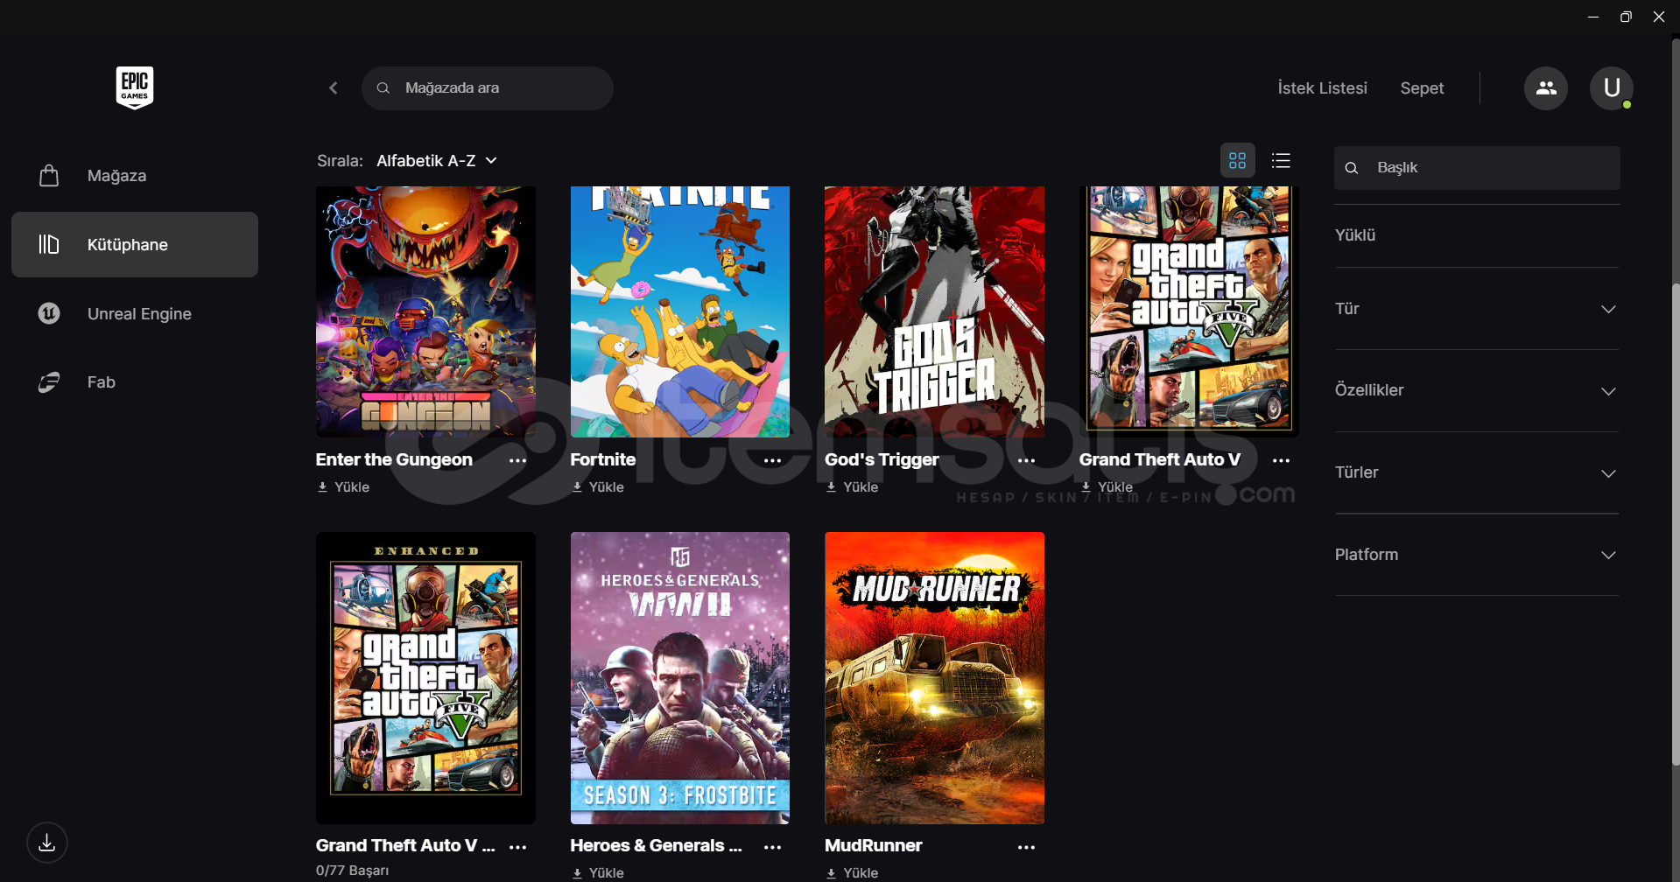Open İstek Listesi wishlist
The image size is (1680, 882).
click(x=1322, y=88)
